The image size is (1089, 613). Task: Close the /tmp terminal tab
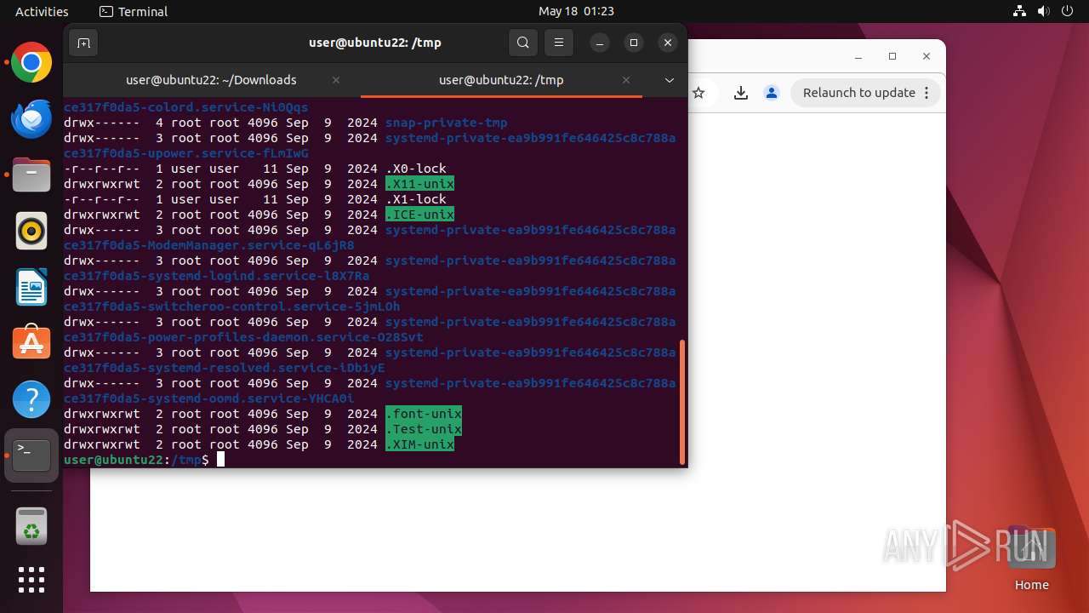point(626,80)
